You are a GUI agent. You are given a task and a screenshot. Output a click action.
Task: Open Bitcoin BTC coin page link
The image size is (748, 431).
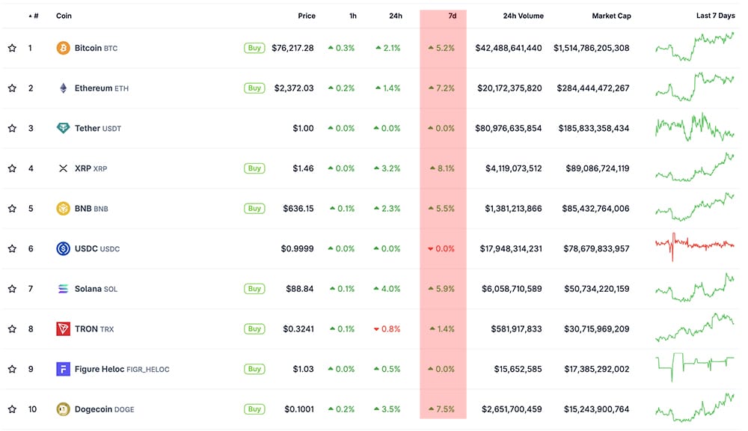(x=96, y=48)
